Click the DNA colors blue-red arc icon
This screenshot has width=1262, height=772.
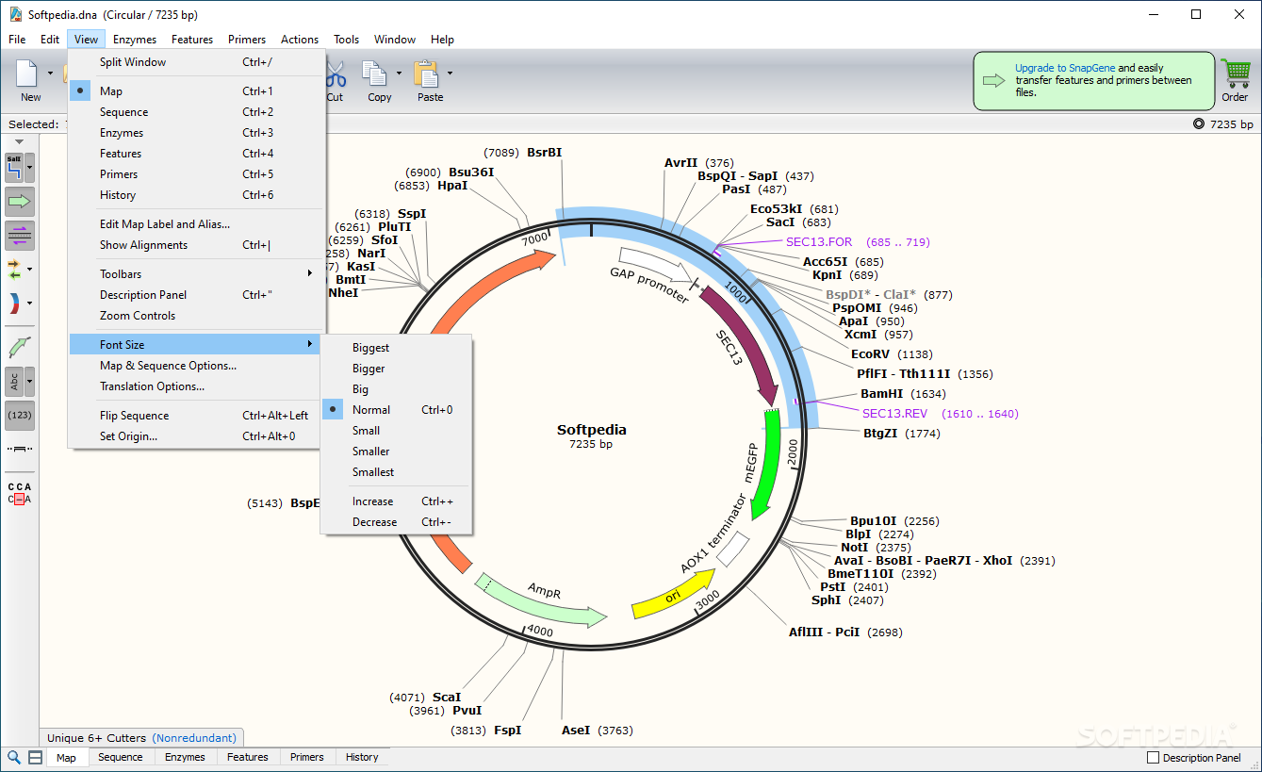(14, 304)
